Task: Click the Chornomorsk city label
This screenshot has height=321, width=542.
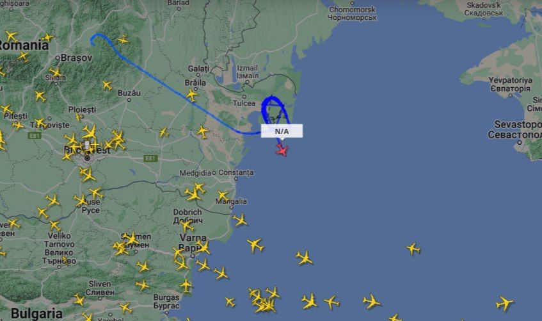Action: click(352, 13)
